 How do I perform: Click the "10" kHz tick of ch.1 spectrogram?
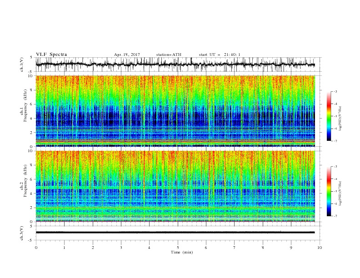coord(31,76)
